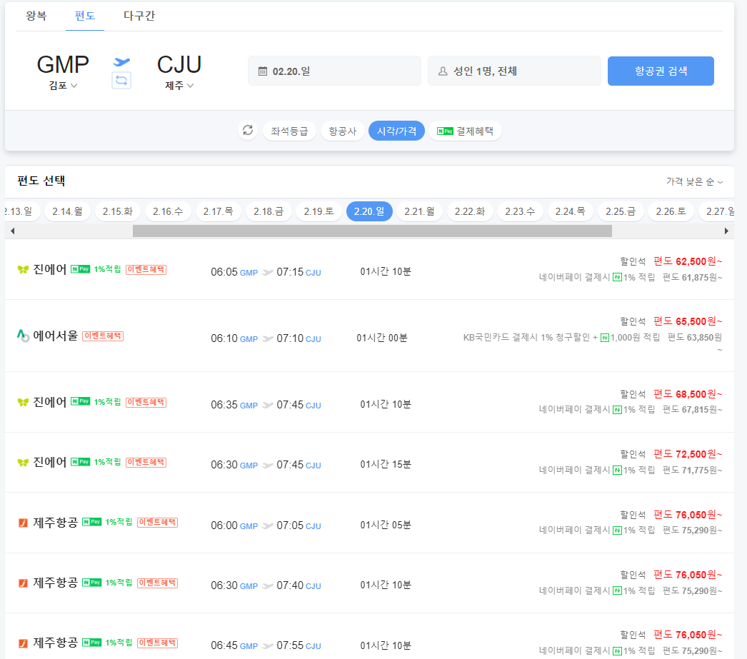Select date 2.17.목

(219, 211)
